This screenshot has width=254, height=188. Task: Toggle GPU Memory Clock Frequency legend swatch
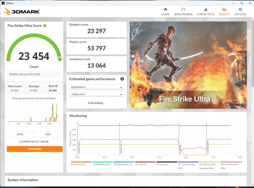(210, 162)
